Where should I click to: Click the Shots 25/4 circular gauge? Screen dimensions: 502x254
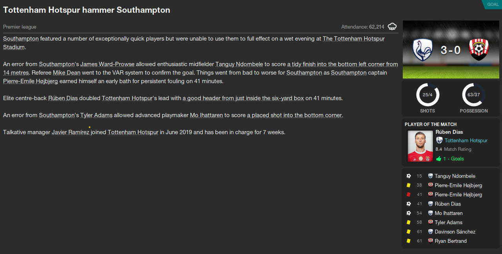click(427, 95)
